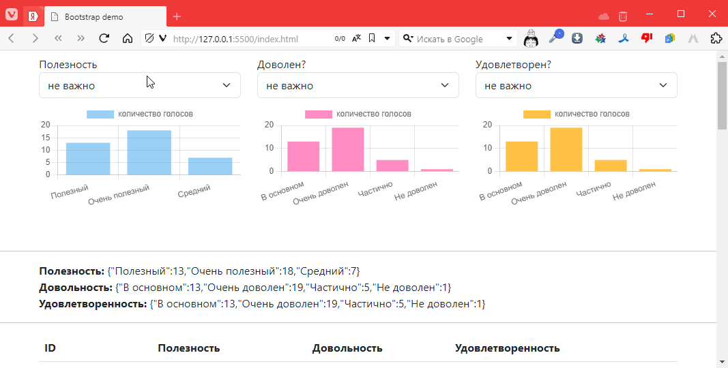The height and width of the screenshot is (368, 728).
Task: Open the 'Полезность' dropdown
Action: [140, 85]
